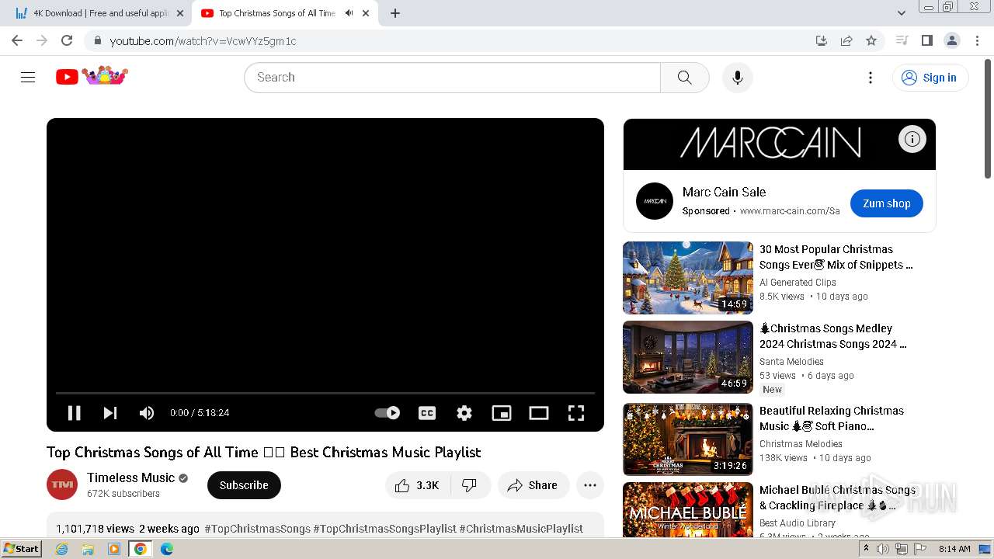The height and width of the screenshot is (559, 994).
Task: Open the #ChristmasMusicPlaylist hashtag
Action: [x=521, y=529]
